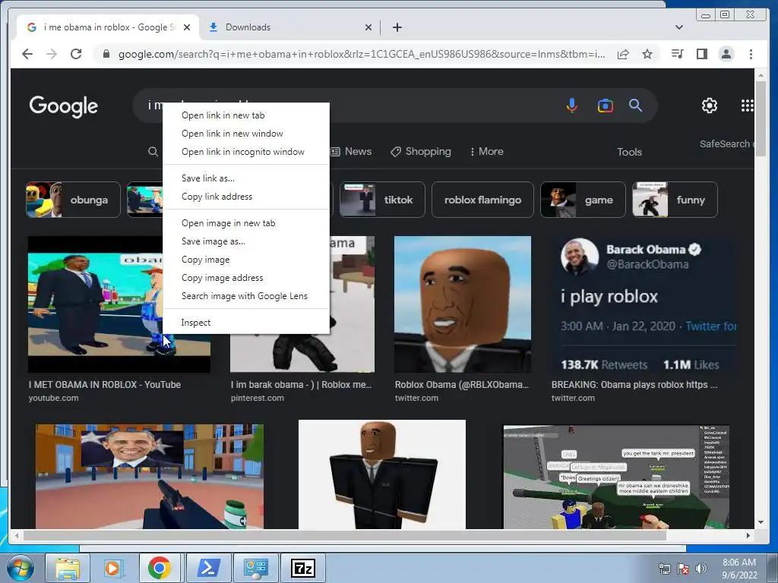Choose Open link in new tab
This screenshot has width=778, height=583.
click(245, 115)
